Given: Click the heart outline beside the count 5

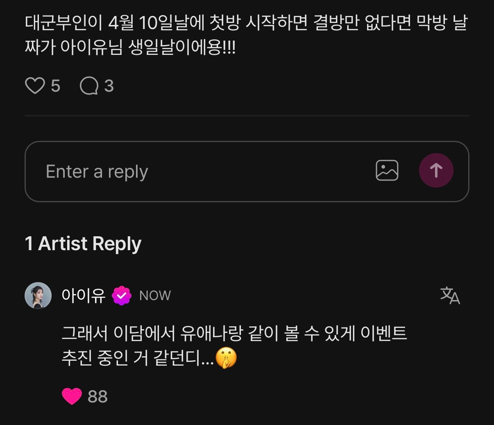Looking at the screenshot, I should (x=35, y=86).
